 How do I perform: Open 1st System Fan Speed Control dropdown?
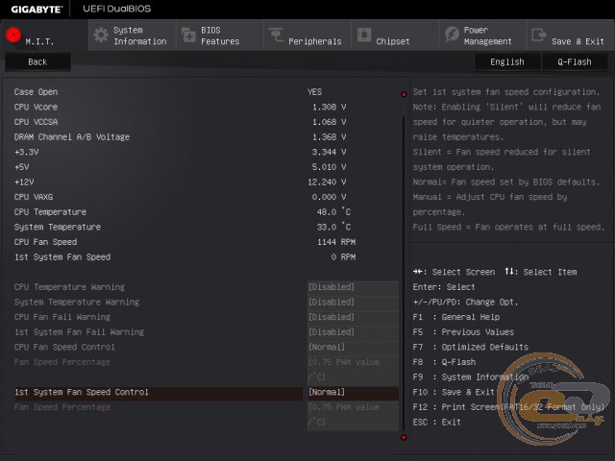(353, 392)
